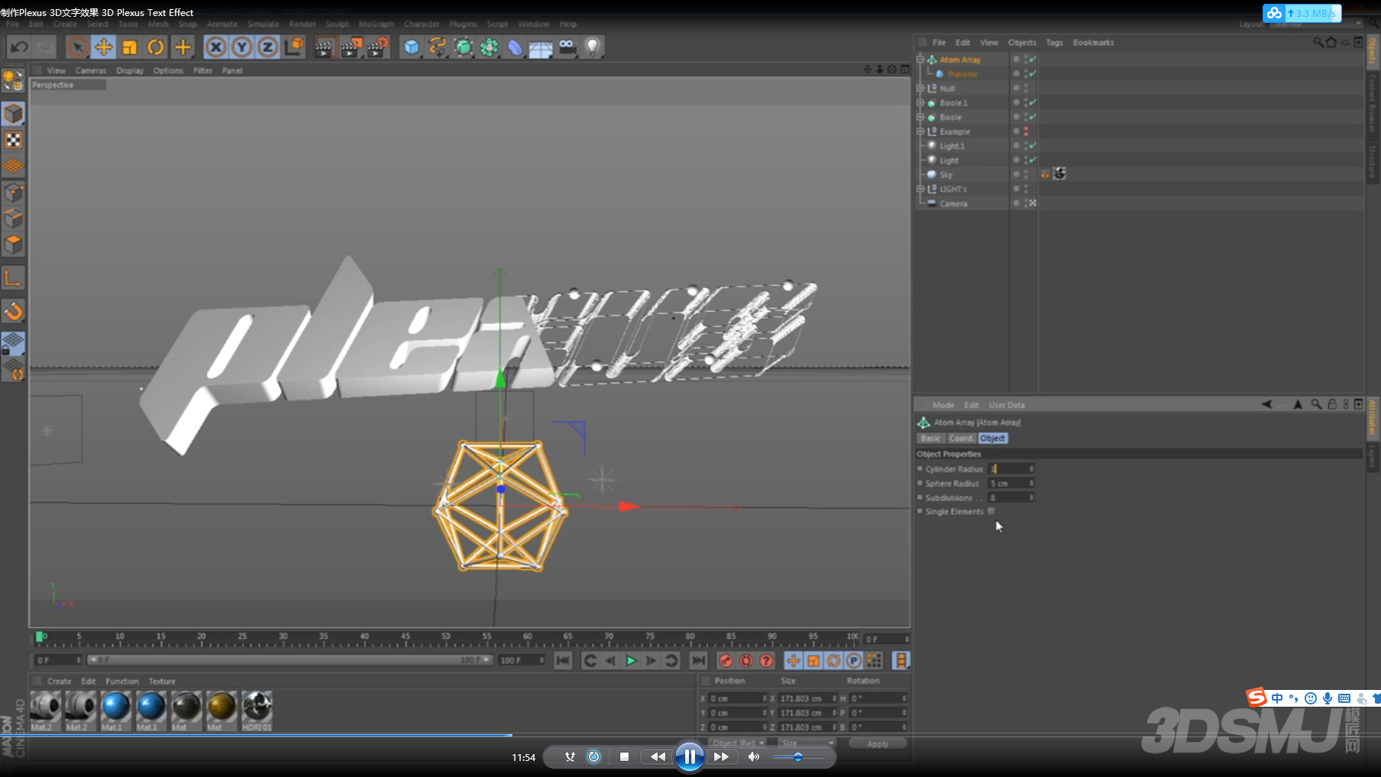The image size is (1381, 777).
Task: Click the coordinate system icon
Action: (293, 47)
